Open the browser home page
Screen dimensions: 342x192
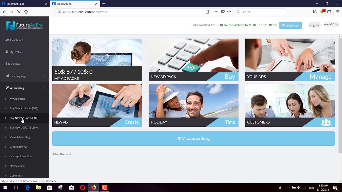point(26,12)
